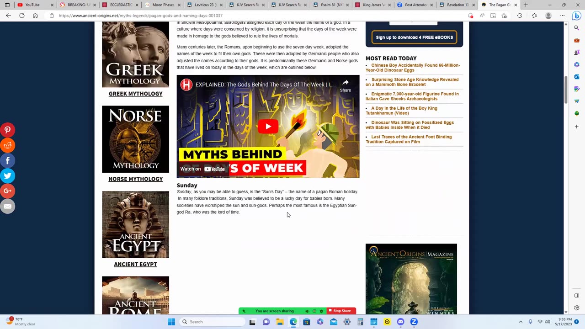Stop the screen share
This screenshot has height=329, width=585.
pos(340,311)
